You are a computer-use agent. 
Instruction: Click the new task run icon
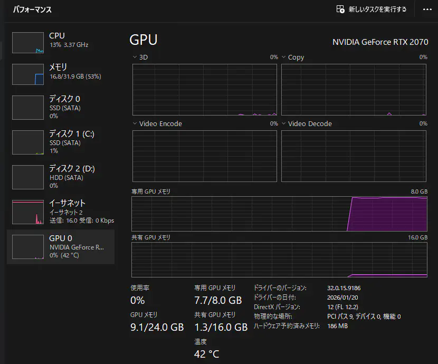click(340, 9)
